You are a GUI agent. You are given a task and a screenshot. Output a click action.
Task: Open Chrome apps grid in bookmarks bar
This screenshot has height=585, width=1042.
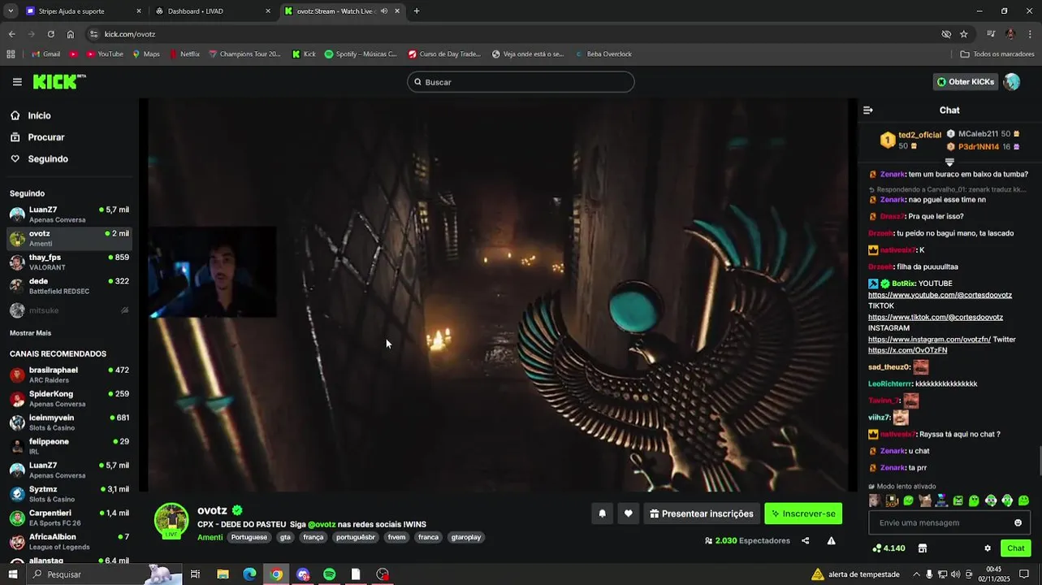pos(11,54)
